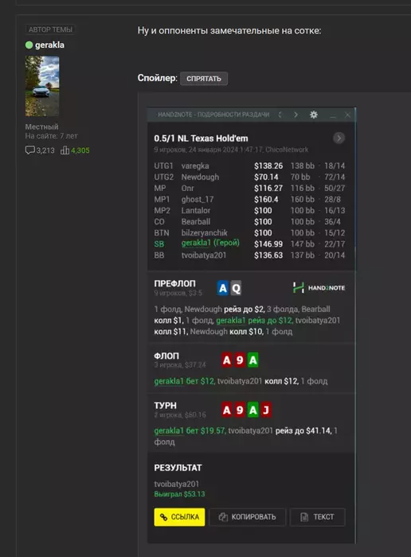Click the 0.5/1 NL Texas Hold'em title

pos(201,138)
